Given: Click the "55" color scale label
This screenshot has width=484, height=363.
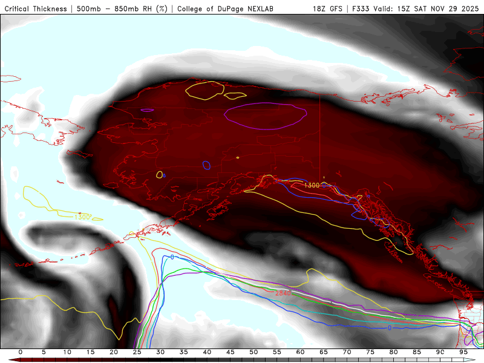Looking at the screenshot, I should coord(277,352).
